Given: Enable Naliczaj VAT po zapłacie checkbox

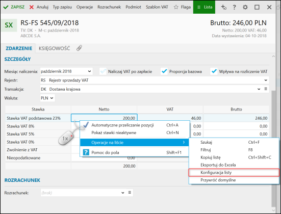Looking at the screenshot, I should [103, 71].
